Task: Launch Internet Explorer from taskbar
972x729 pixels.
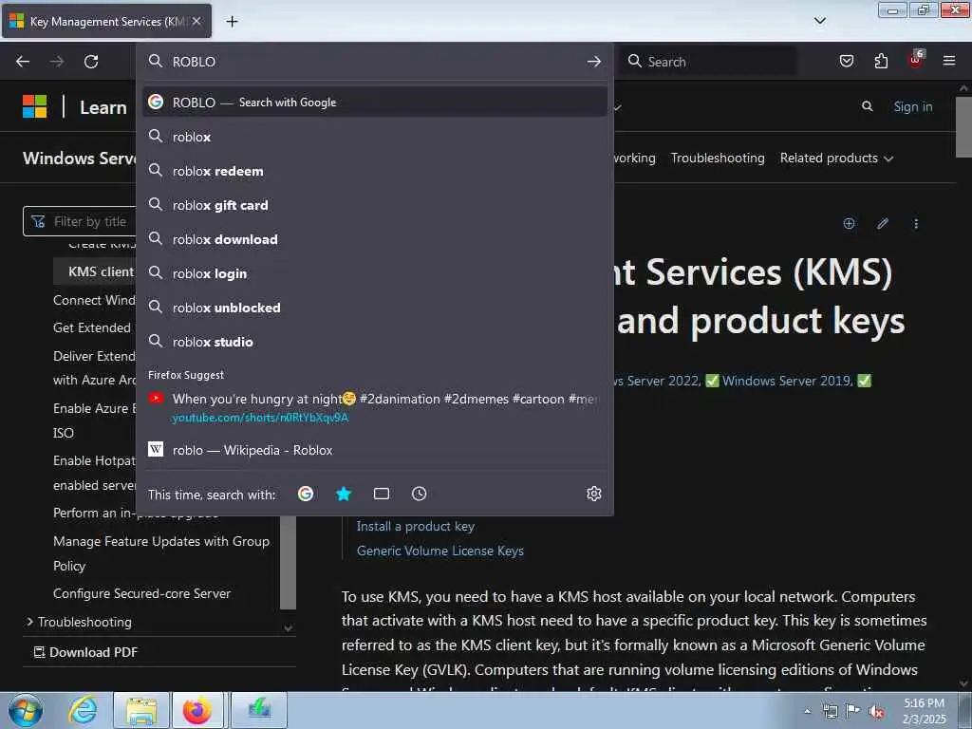Action: click(x=84, y=710)
